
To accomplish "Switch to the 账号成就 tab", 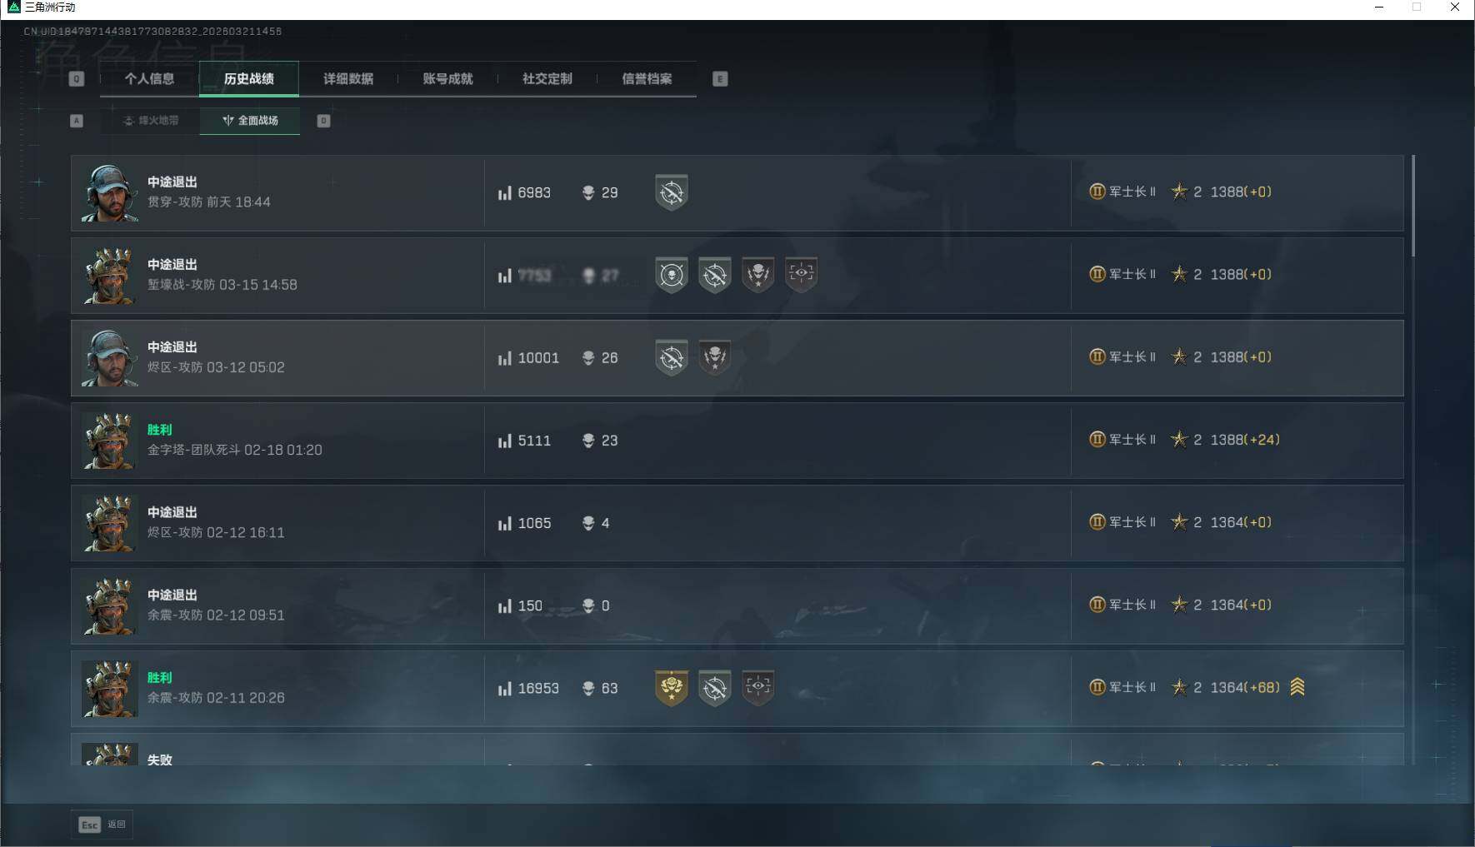I will 447,79.
